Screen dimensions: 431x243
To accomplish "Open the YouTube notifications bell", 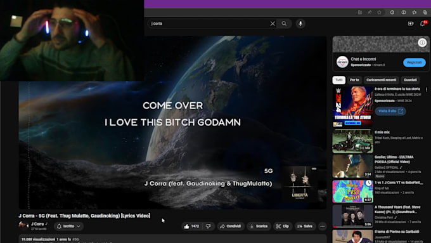I will 423,23.
